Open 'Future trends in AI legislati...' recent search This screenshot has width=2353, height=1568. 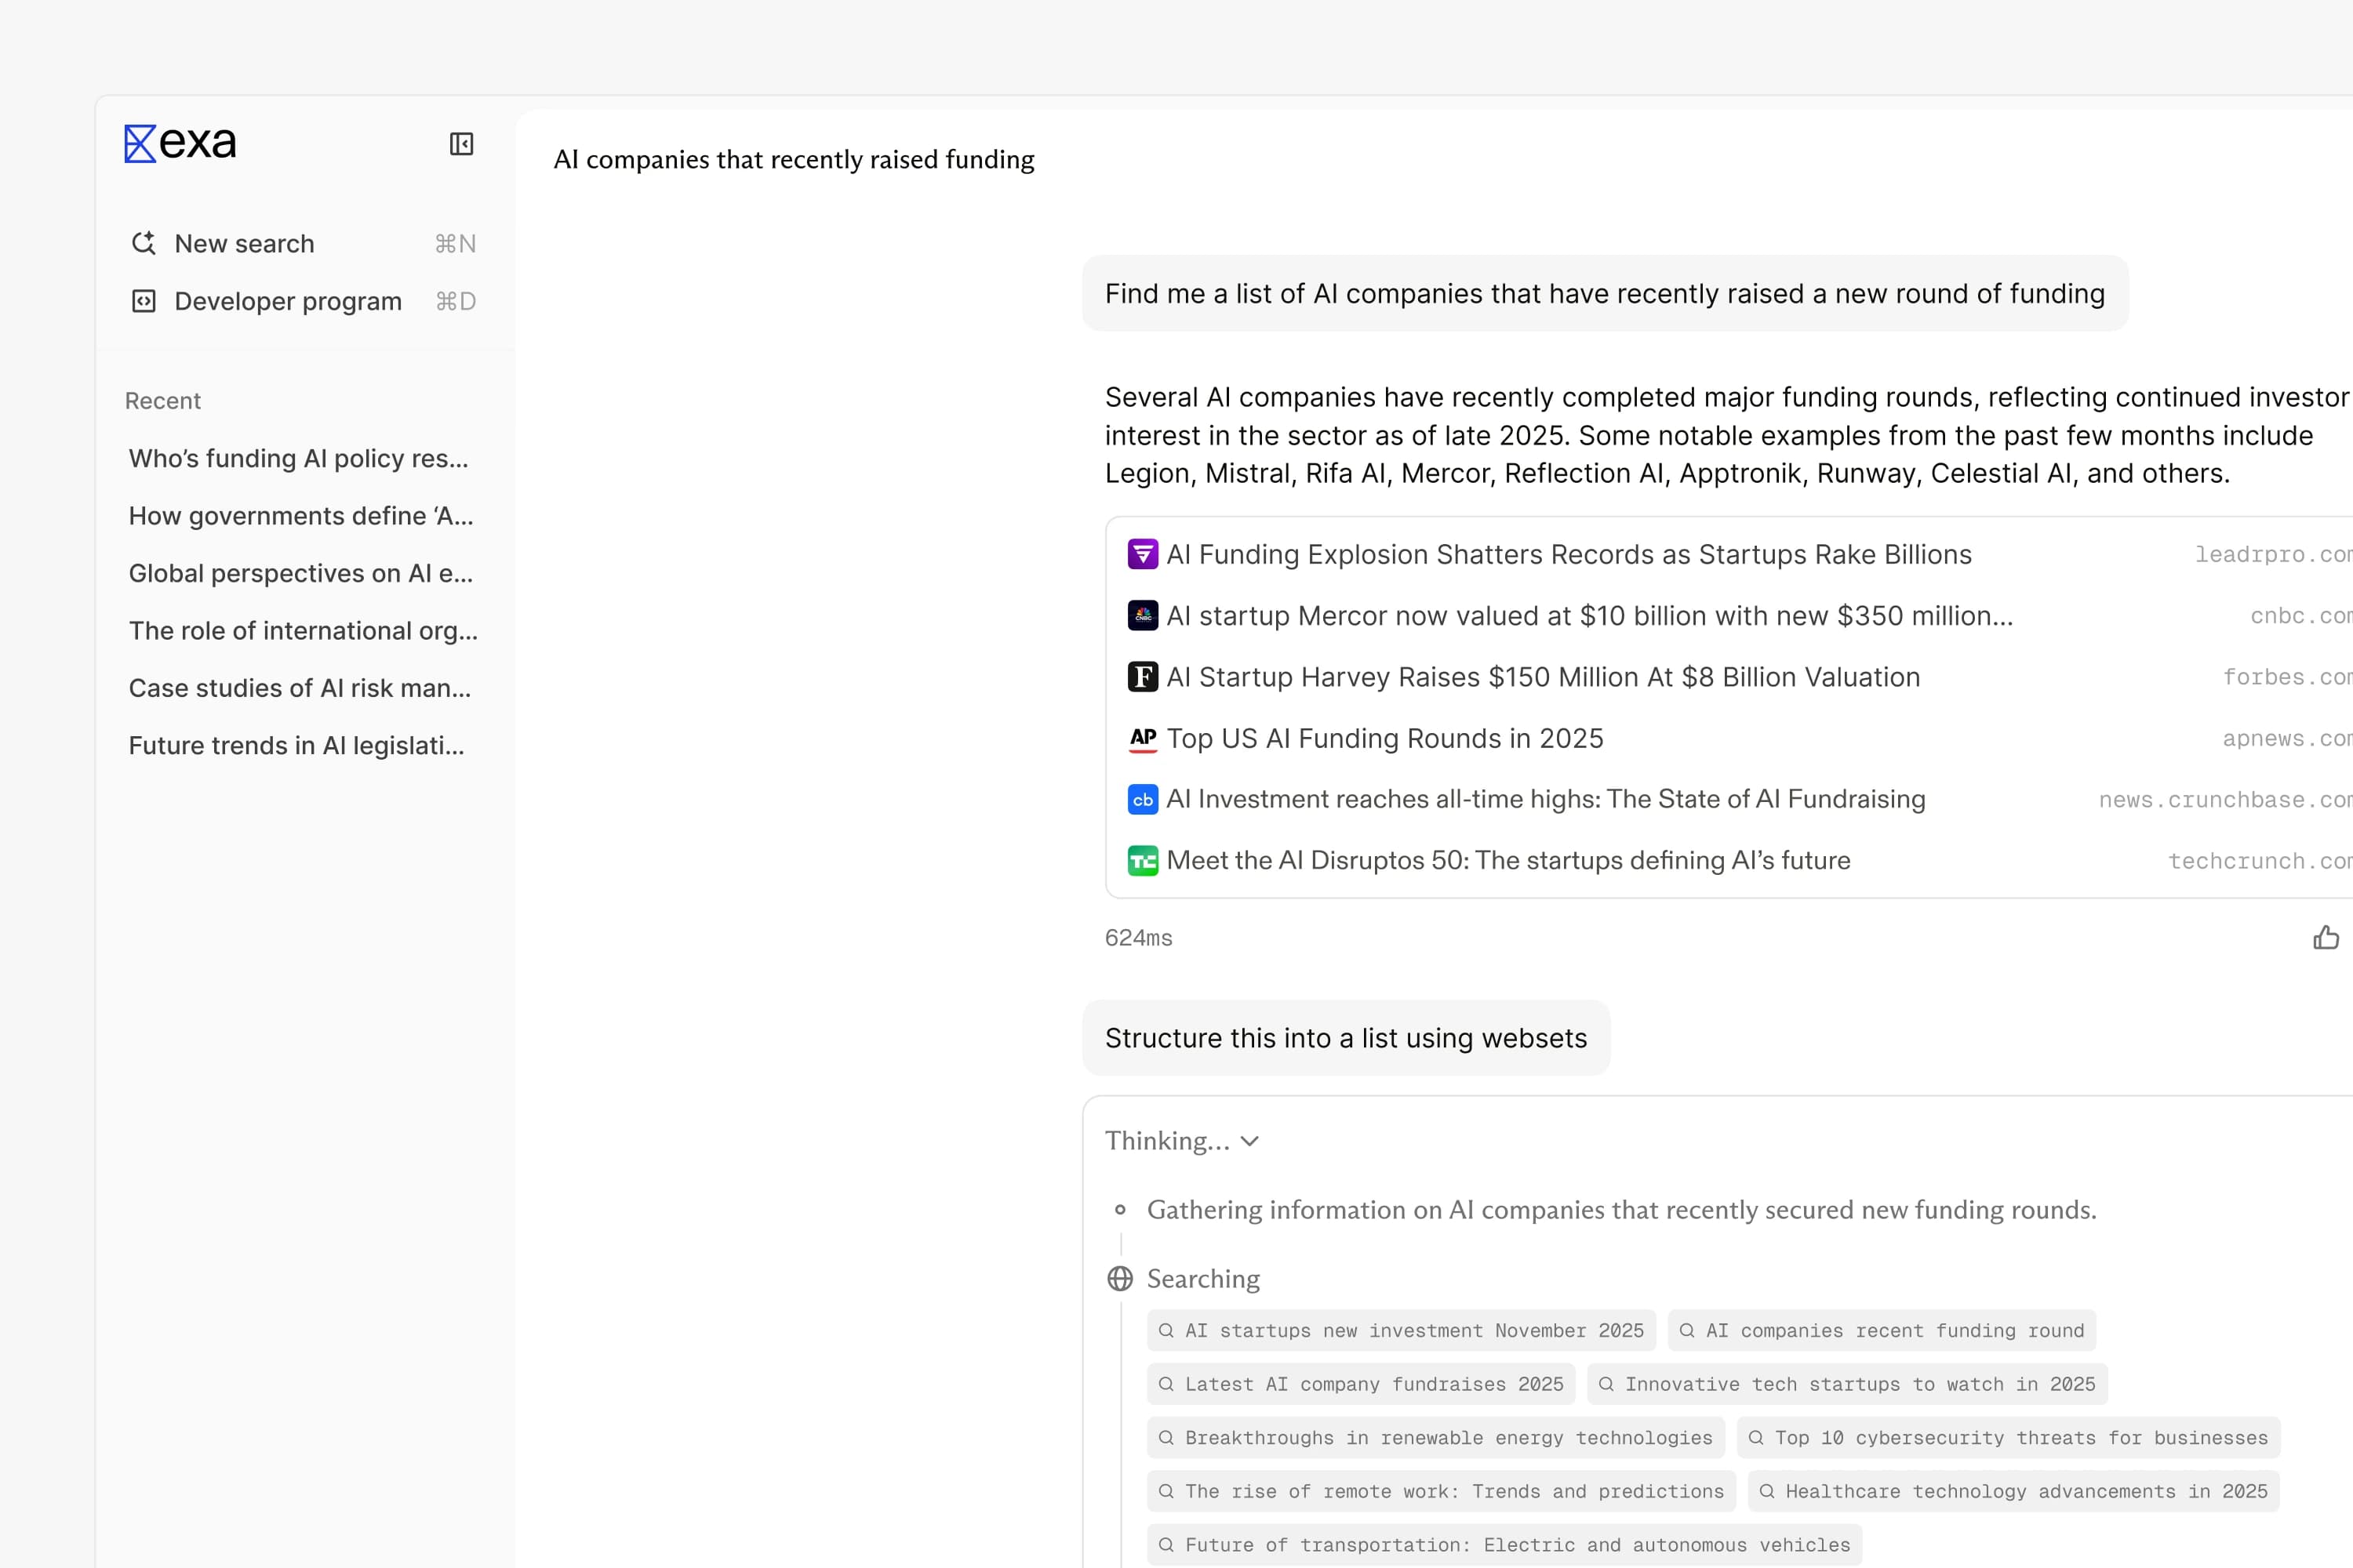coord(296,745)
